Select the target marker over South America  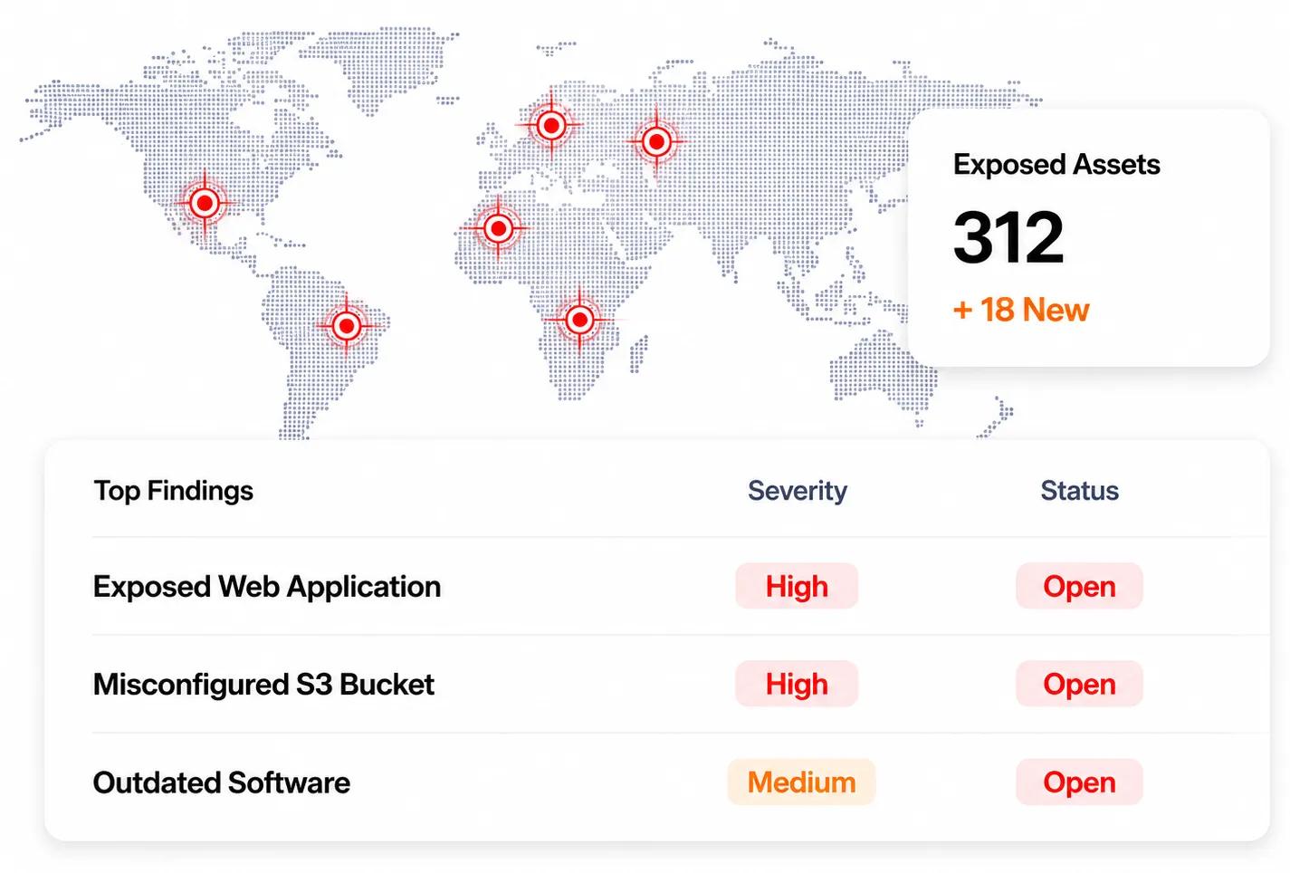click(347, 325)
